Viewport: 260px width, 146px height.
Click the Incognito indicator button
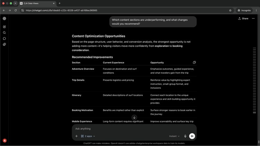pos(244,10)
